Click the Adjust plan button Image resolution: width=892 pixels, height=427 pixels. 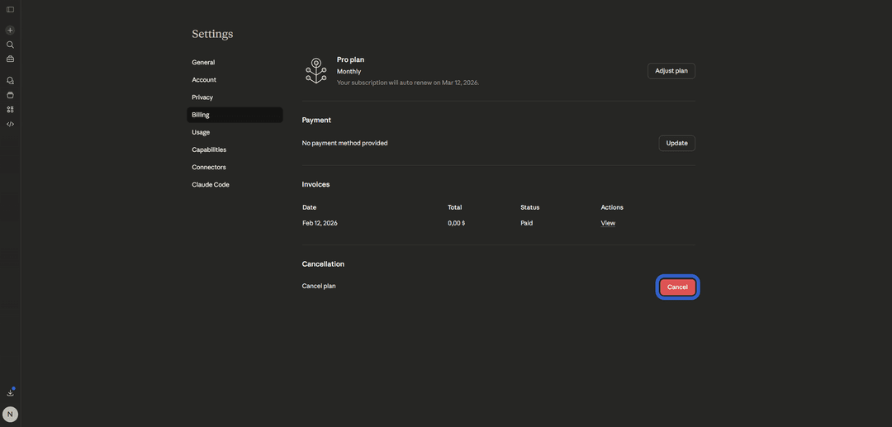[x=671, y=71]
